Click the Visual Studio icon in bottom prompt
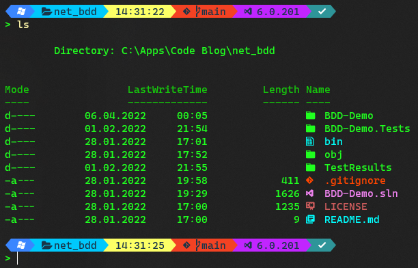 click(248, 245)
